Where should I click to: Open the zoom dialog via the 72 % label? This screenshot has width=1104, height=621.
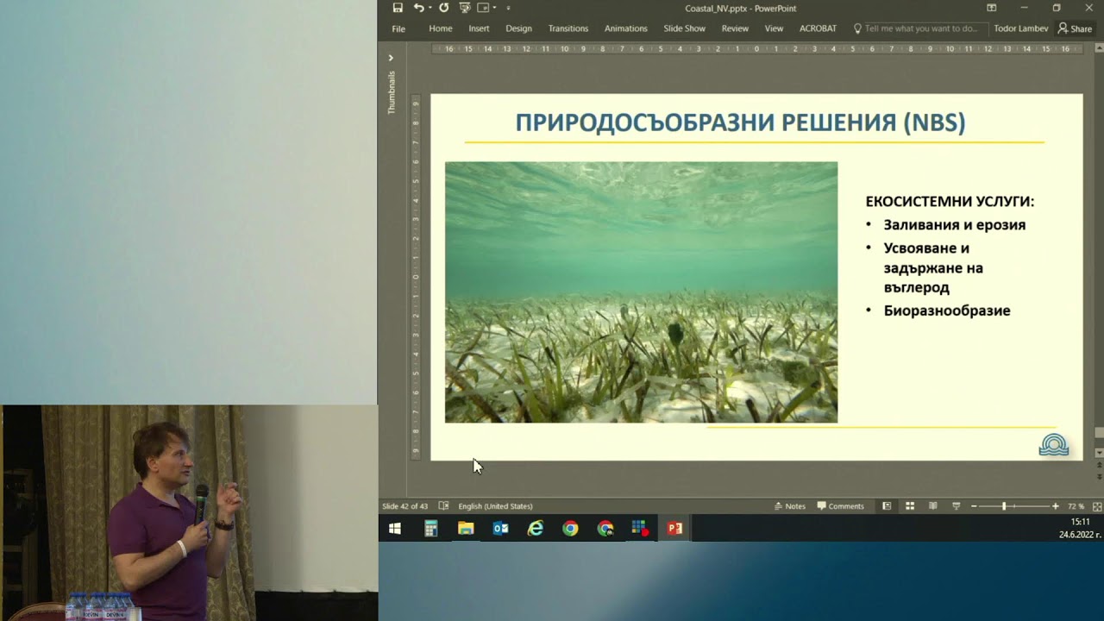pyautogui.click(x=1076, y=506)
